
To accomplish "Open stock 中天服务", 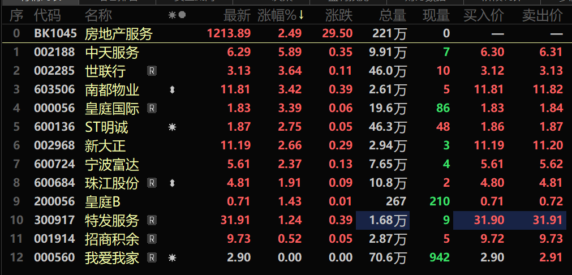I will pyautogui.click(x=112, y=53).
